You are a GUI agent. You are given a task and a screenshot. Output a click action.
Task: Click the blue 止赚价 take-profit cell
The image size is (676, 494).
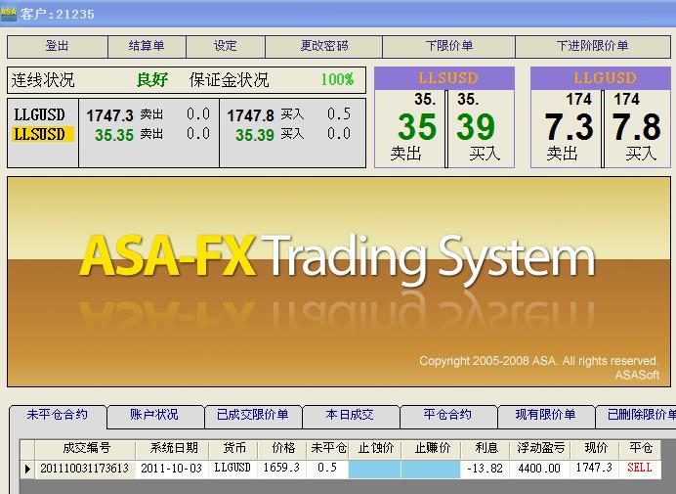point(431,470)
